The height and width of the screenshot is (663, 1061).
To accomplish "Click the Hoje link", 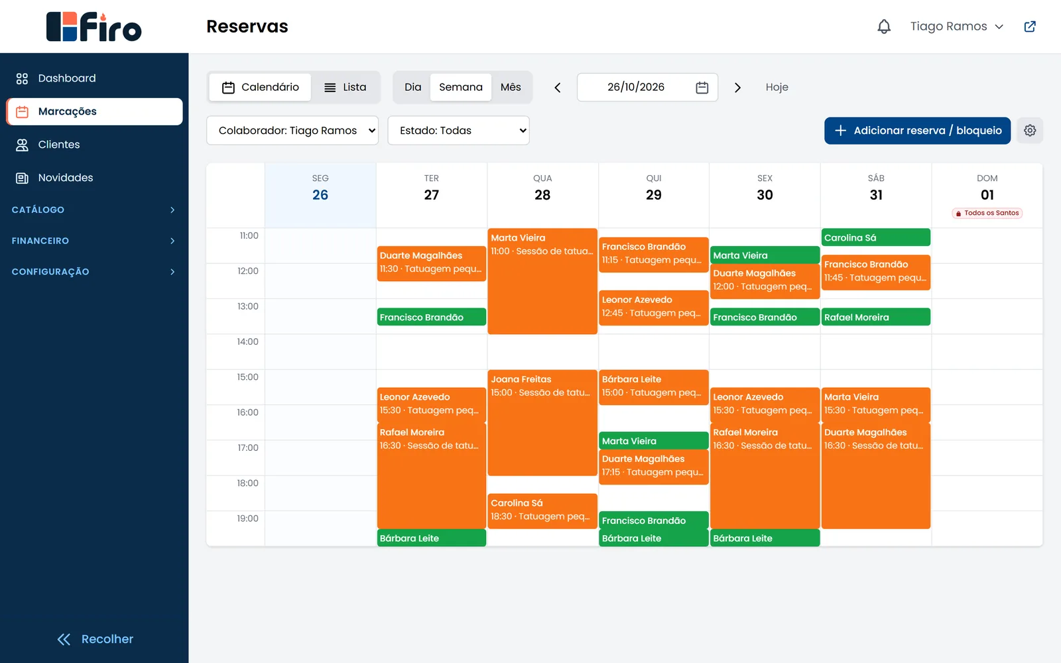I will pos(777,88).
